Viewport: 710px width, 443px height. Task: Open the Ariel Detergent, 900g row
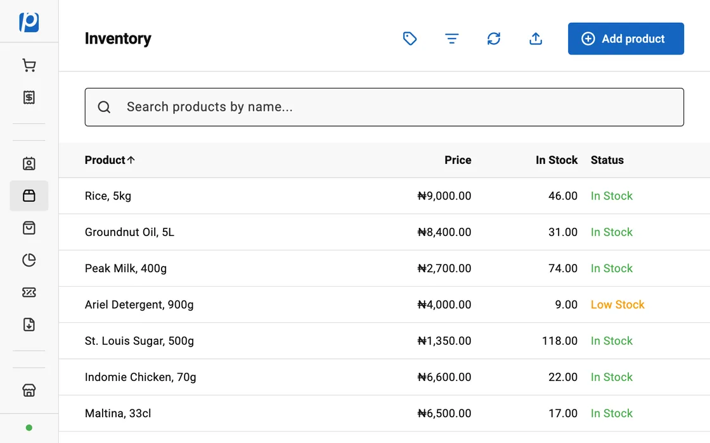[x=384, y=304]
